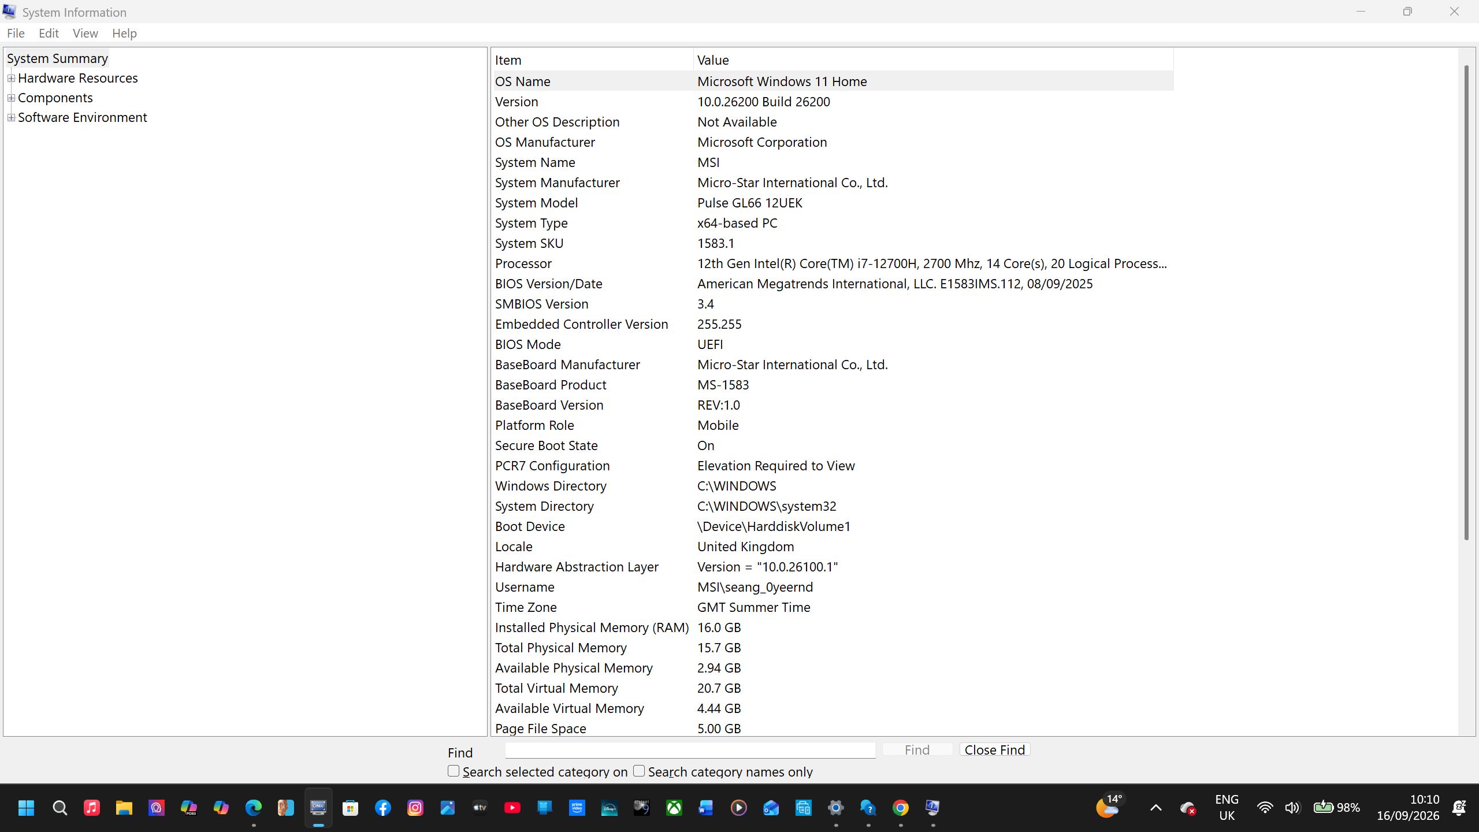The width and height of the screenshot is (1479, 832).
Task: Open Outlook from the taskbar
Action: pos(771,808)
